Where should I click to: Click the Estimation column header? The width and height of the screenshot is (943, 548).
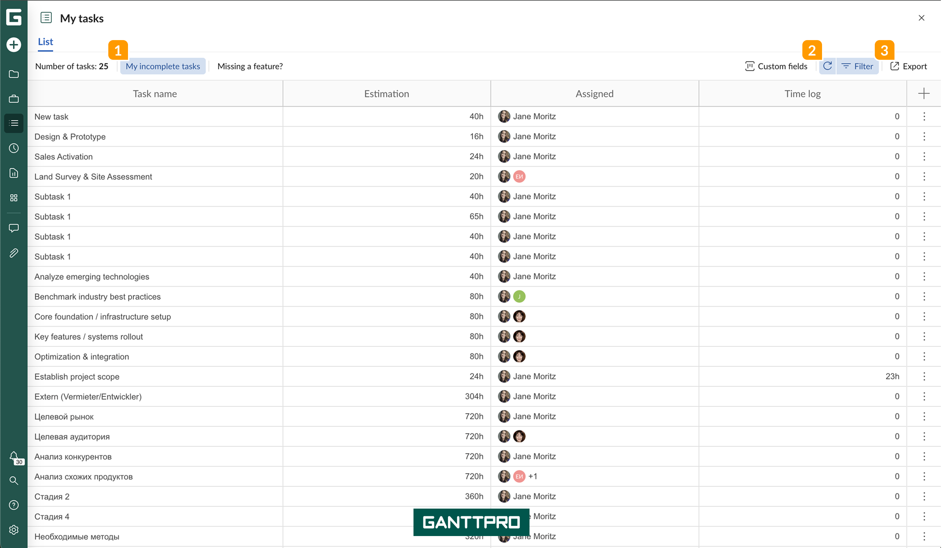point(386,94)
